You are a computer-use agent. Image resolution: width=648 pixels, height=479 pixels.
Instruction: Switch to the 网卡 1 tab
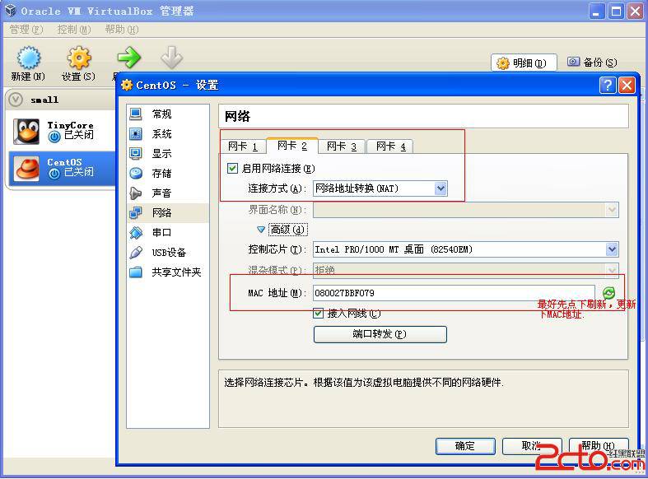pyautogui.click(x=243, y=146)
